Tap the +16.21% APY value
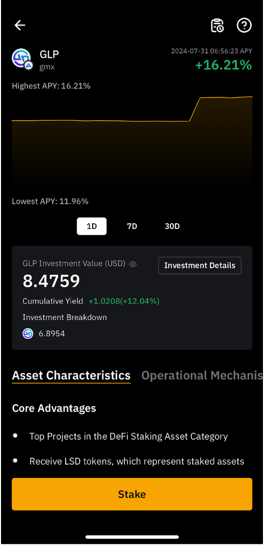The width and height of the screenshot is (265, 547). click(x=224, y=65)
